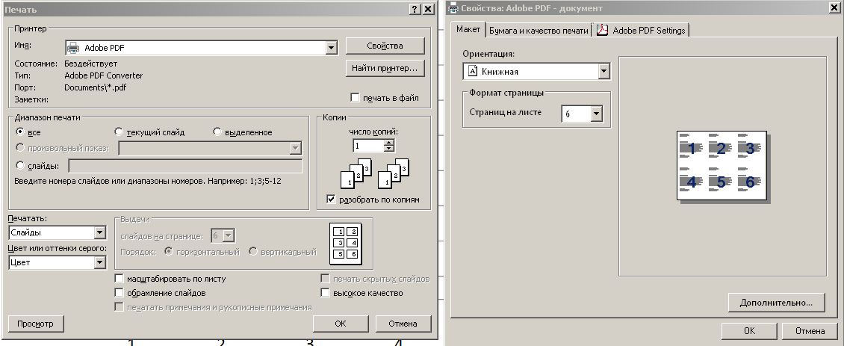Image resolution: width=844 pixels, height=346 pixels.
Task: Open the printer name dropdown
Action: [x=332, y=48]
